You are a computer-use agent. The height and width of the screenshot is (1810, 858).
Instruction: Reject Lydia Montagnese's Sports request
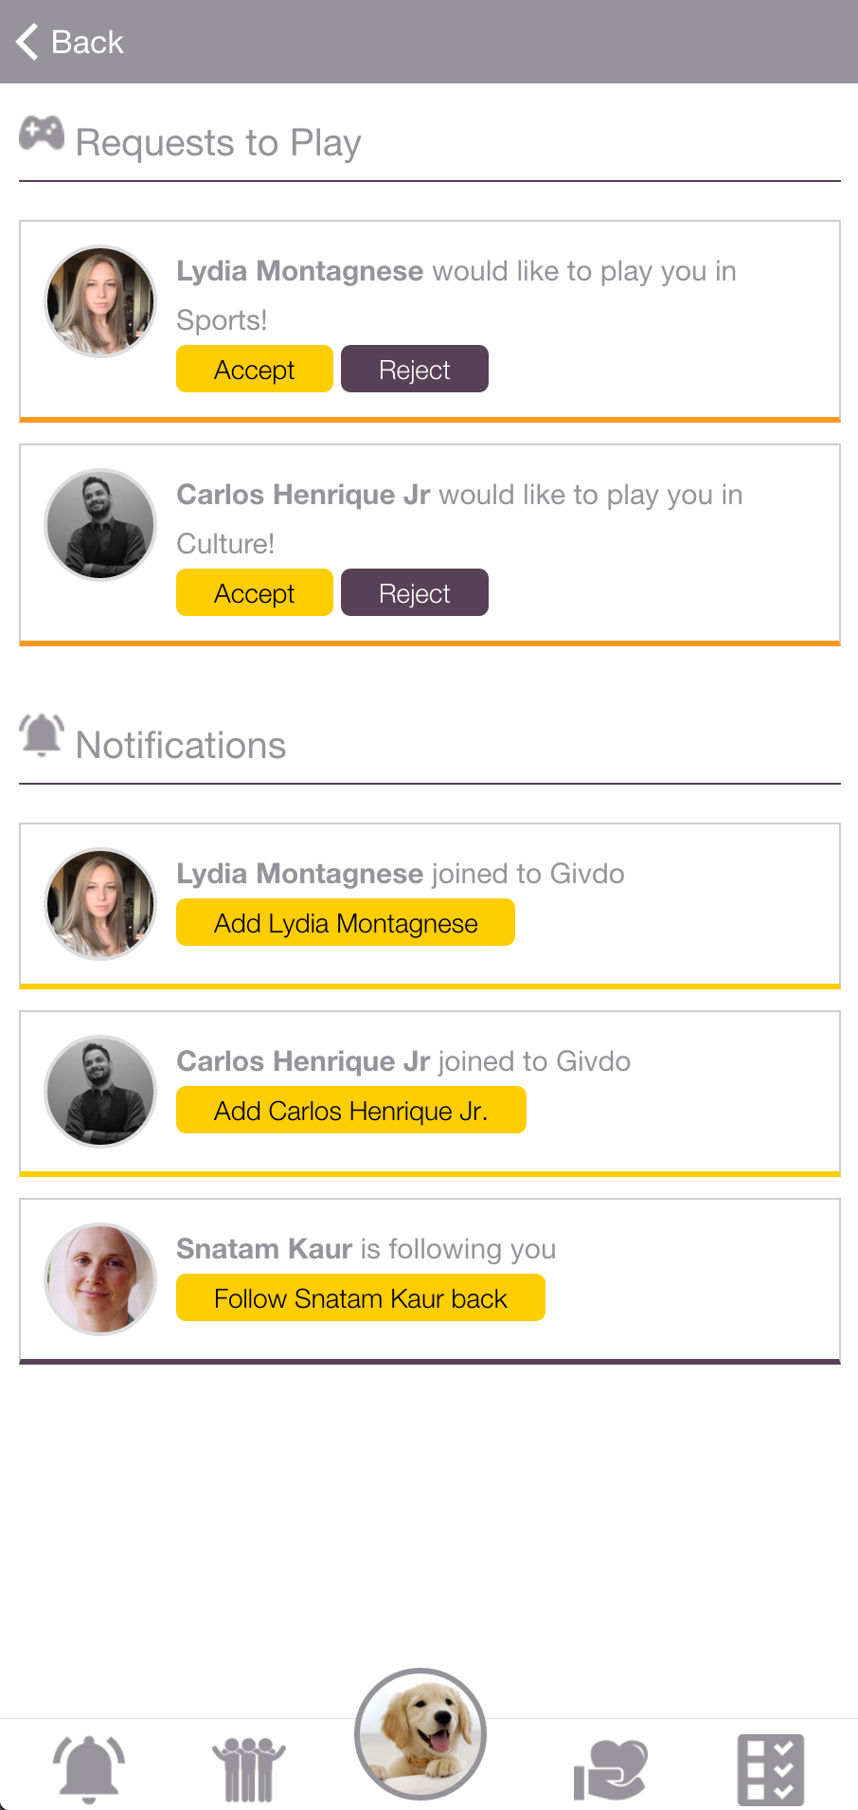(x=414, y=369)
